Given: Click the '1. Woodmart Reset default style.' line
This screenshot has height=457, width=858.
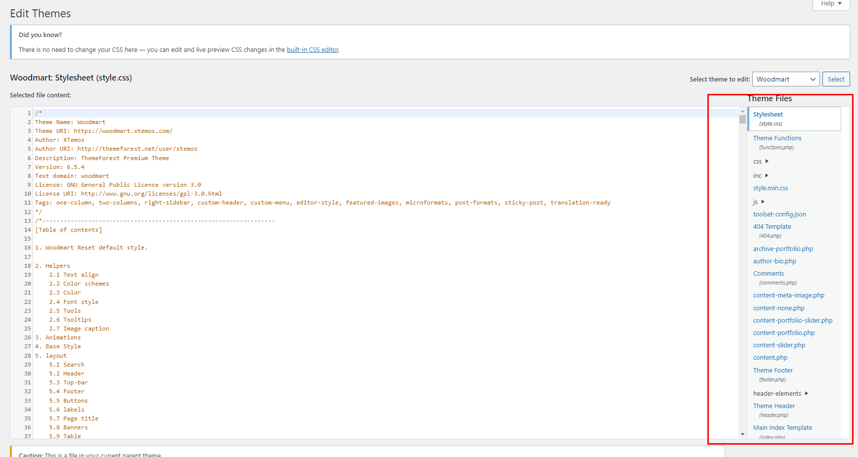Looking at the screenshot, I should (91, 248).
